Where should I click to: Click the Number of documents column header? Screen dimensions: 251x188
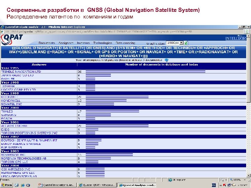click(161, 64)
